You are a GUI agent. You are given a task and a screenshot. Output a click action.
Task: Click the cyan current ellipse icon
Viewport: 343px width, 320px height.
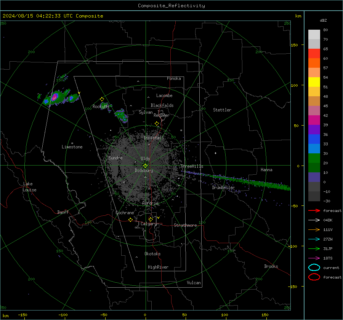(x=314, y=267)
